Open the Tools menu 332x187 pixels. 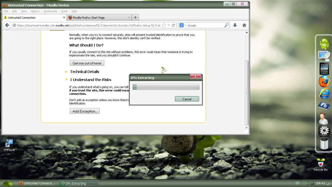[x=64, y=11]
